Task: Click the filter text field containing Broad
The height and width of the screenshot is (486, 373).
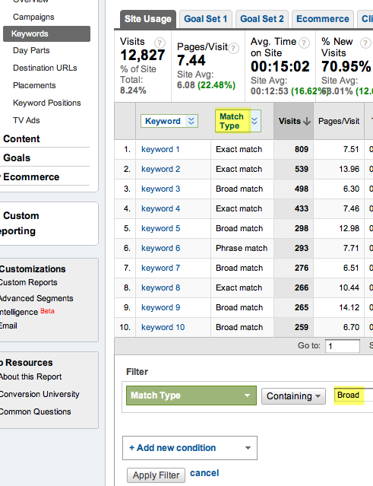Action: (x=353, y=395)
